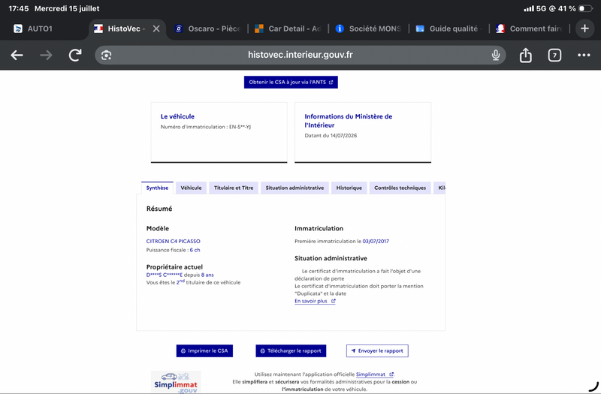Click the Envoyer le rapport button

pyautogui.click(x=377, y=350)
